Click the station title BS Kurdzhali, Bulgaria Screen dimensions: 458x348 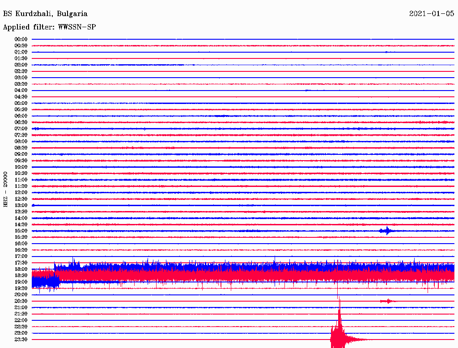[45, 14]
